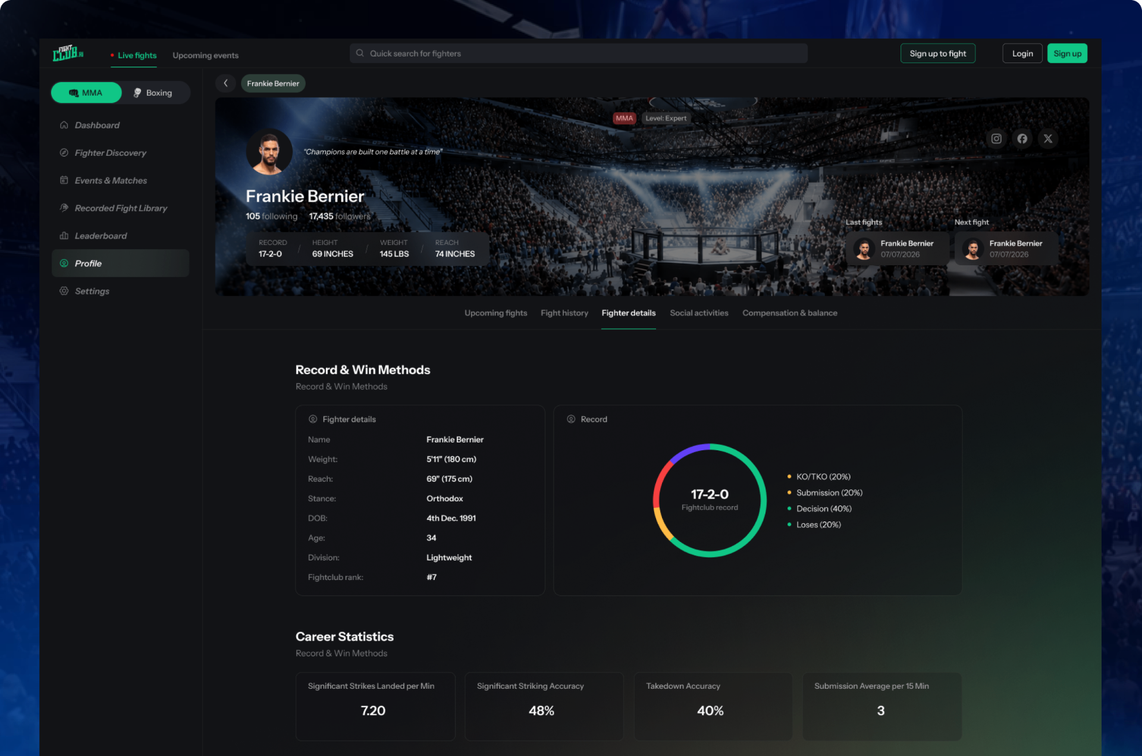Viewport: 1142px width, 756px height.
Task: Open Recorded Fight Library in sidebar
Action: click(x=120, y=208)
